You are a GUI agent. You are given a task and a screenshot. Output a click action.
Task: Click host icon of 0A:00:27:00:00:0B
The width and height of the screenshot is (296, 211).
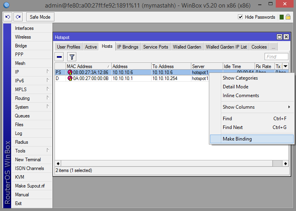[x=70, y=78]
